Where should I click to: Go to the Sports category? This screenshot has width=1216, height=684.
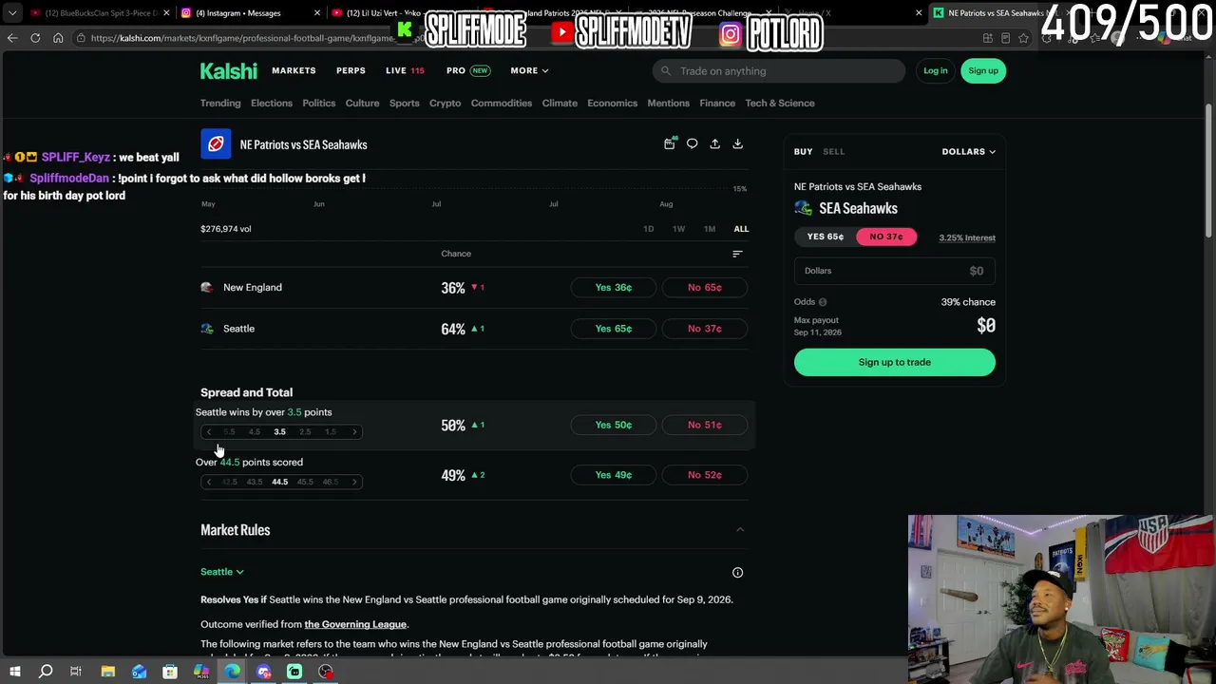pyautogui.click(x=404, y=103)
